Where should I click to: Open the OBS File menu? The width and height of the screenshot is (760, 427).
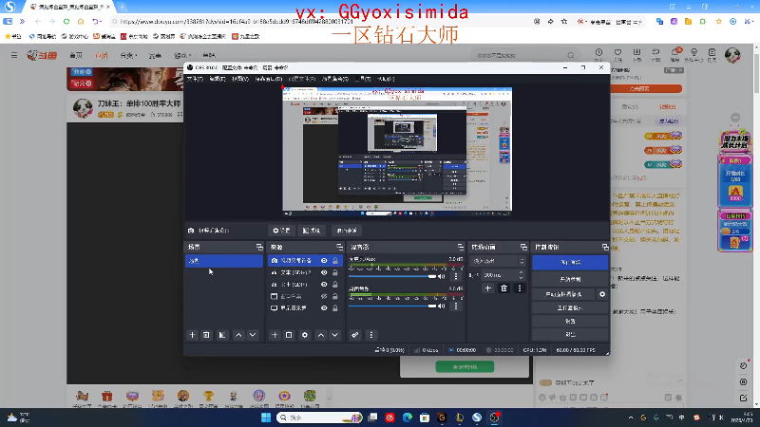coord(196,79)
